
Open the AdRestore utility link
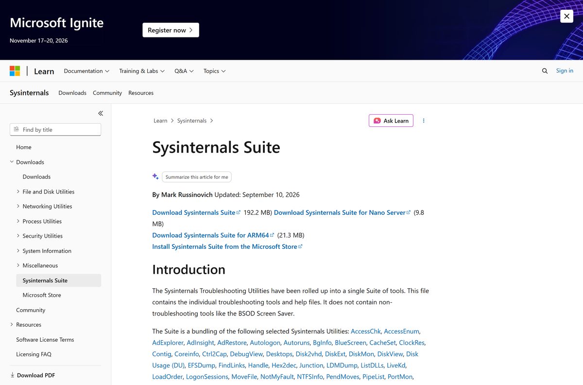click(x=232, y=343)
